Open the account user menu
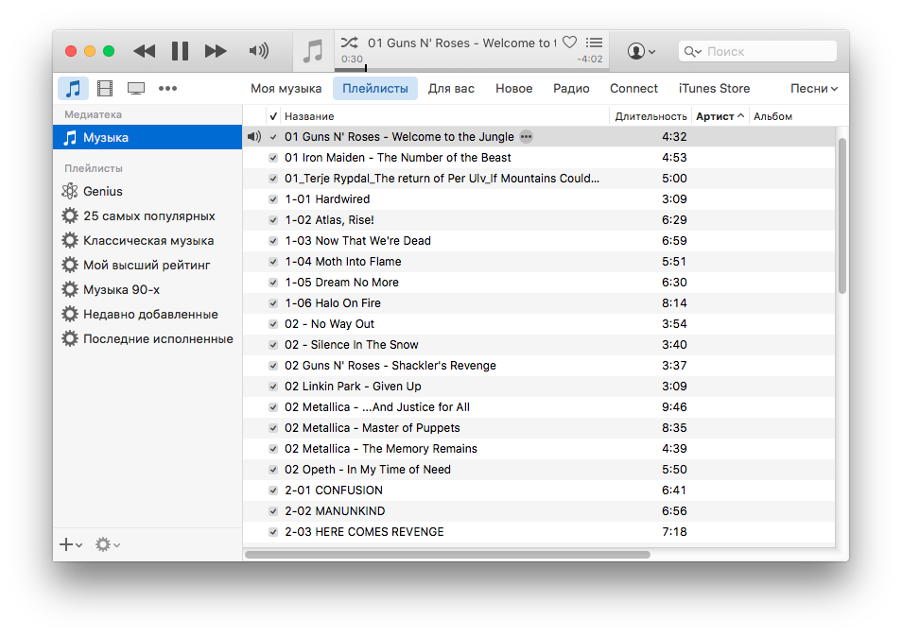 641,51
